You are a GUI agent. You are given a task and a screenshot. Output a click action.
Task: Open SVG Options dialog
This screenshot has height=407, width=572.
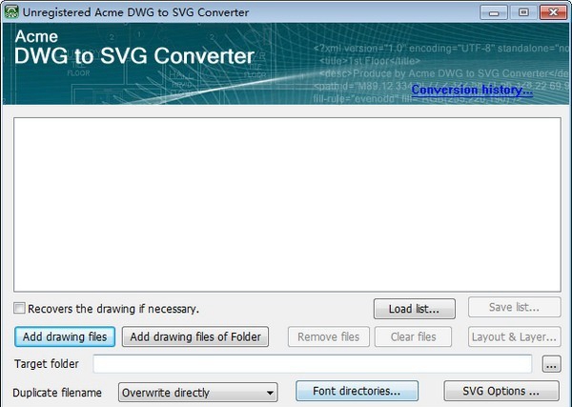point(500,391)
